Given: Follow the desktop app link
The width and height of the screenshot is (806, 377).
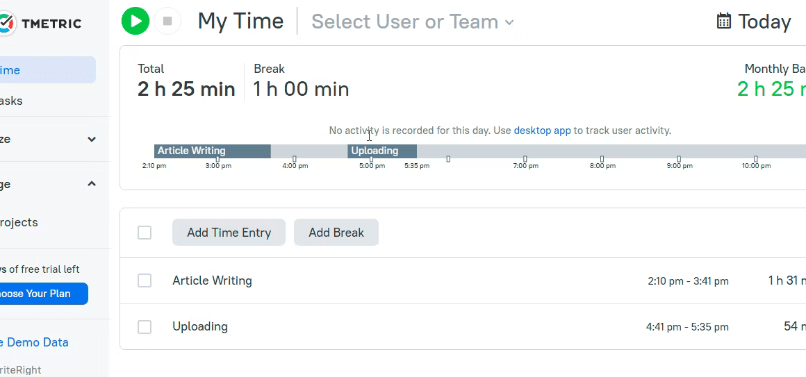Looking at the screenshot, I should pyautogui.click(x=542, y=131).
